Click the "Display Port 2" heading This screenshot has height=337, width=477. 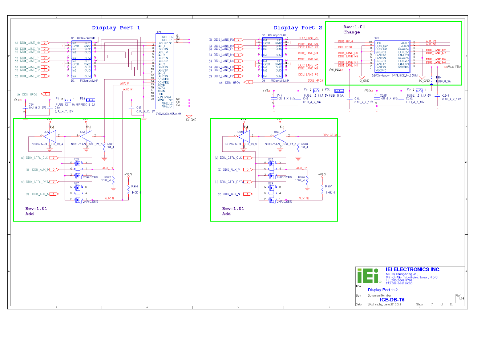click(298, 28)
